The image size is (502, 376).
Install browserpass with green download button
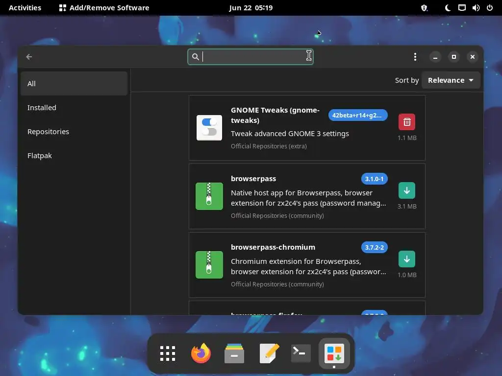(x=406, y=190)
